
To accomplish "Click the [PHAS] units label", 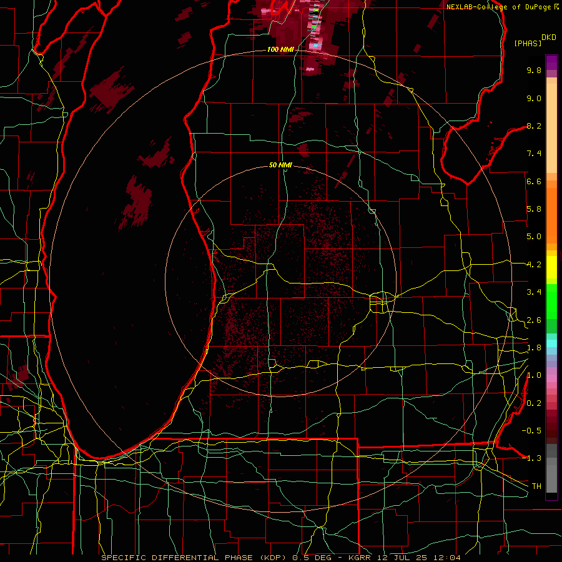I will pyautogui.click(x=528, y=44).
